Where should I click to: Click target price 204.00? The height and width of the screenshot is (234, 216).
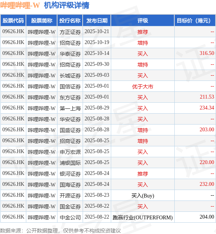pos(207,217)
